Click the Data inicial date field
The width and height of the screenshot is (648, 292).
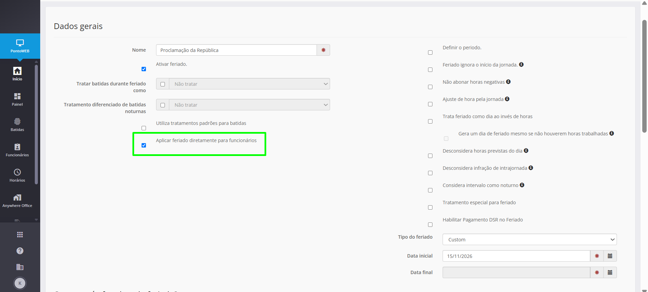[516, 256]
